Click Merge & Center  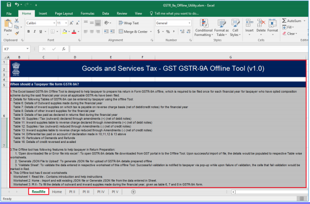point(133,32)
